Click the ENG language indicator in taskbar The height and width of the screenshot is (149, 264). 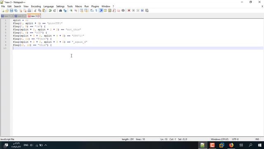click(x=26, y=145)
